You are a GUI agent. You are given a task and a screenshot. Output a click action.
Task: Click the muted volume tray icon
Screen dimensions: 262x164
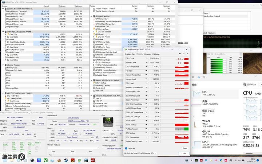239,160
